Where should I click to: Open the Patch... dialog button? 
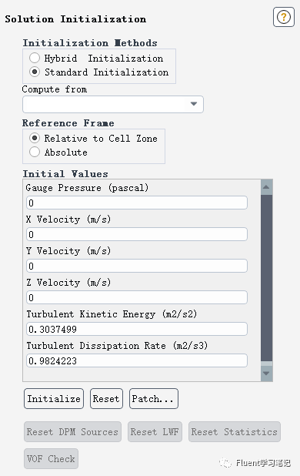(154, 398)
